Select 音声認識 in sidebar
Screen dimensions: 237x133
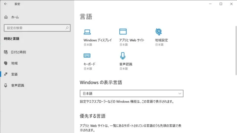18,85
